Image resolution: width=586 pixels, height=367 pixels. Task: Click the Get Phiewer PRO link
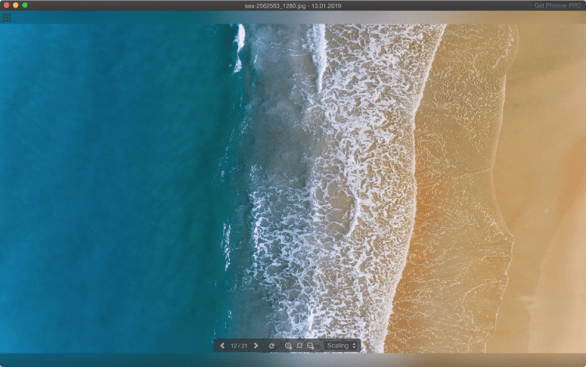pyautogui.click(x=558, y=5)
